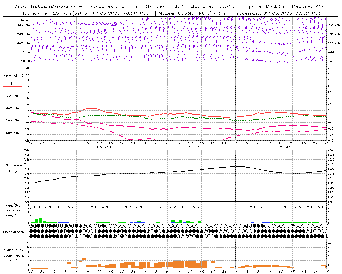Click the 25 мая date label
Screen dimensions: 342x274
click(104, 147)
